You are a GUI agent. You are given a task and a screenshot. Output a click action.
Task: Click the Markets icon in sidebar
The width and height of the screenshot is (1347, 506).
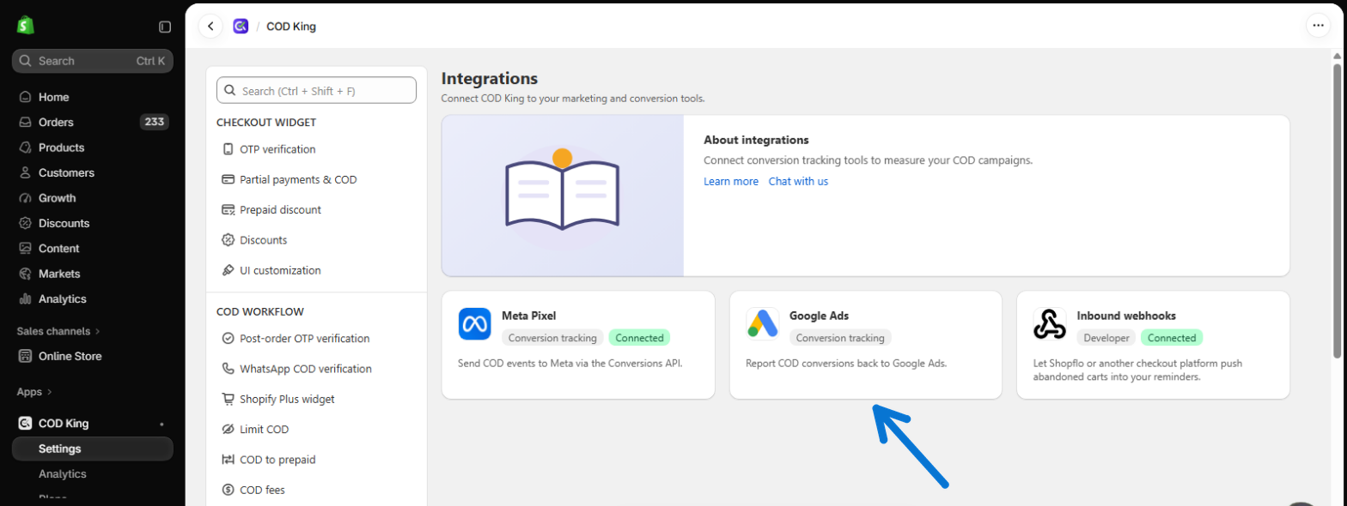25,274
